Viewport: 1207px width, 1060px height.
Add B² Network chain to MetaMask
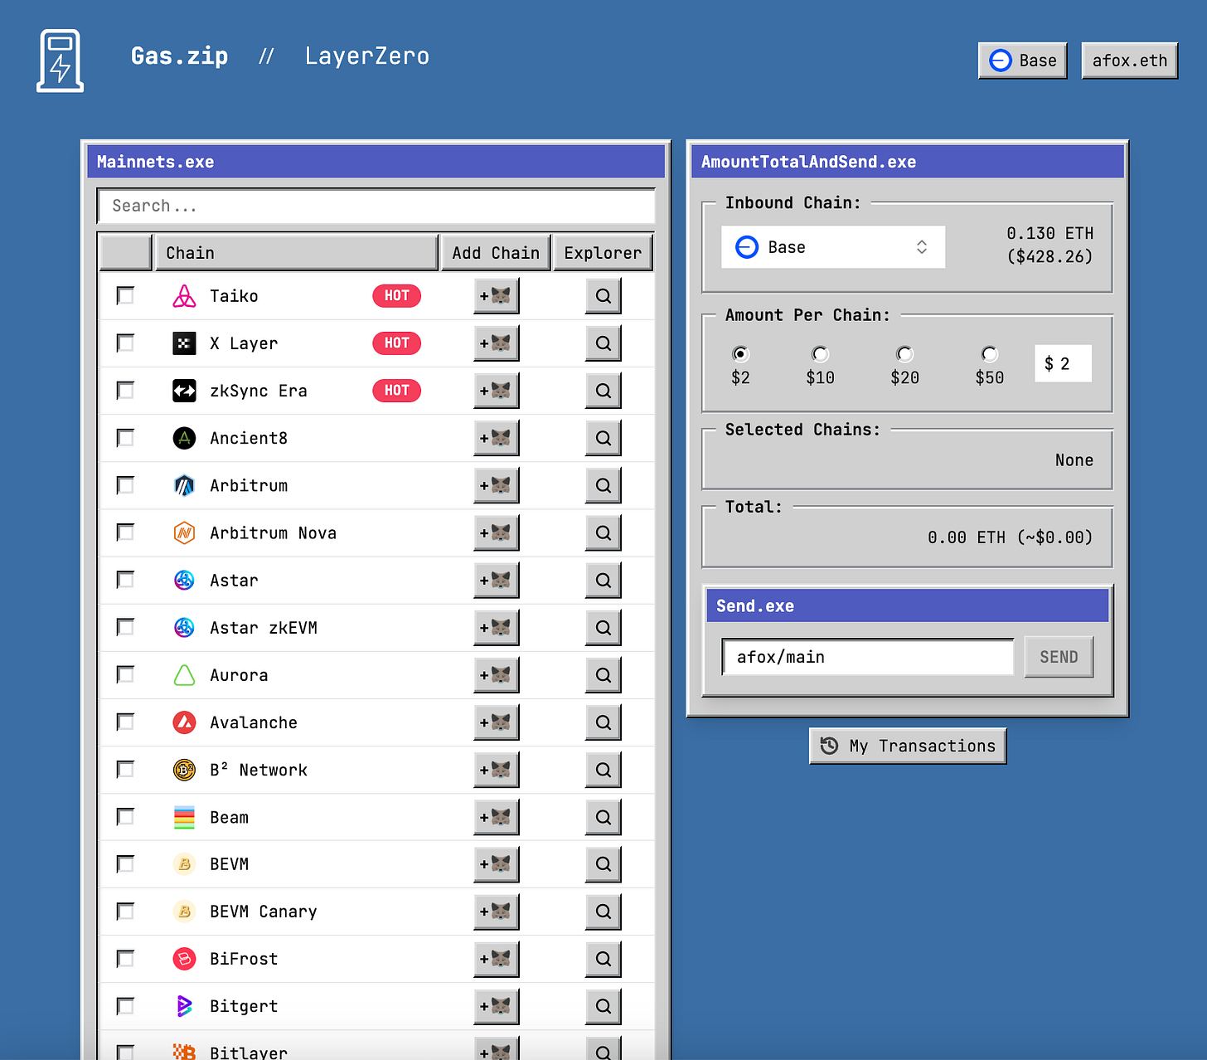click(x=496, y=770)
